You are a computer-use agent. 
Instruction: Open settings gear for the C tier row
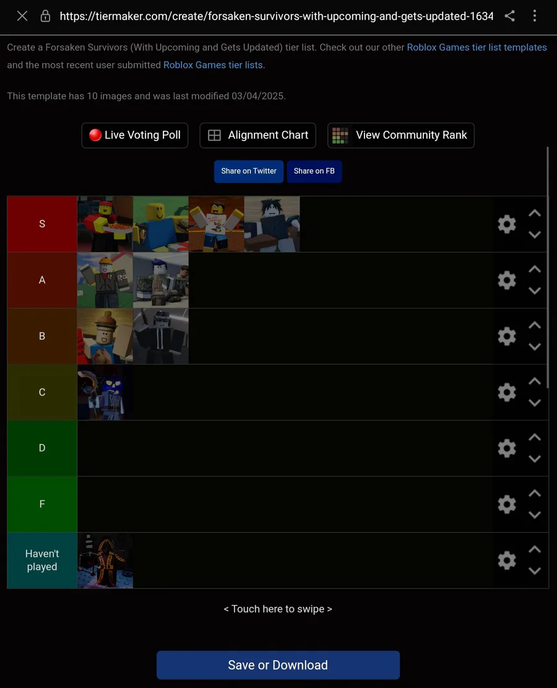(x=507, y=392)
